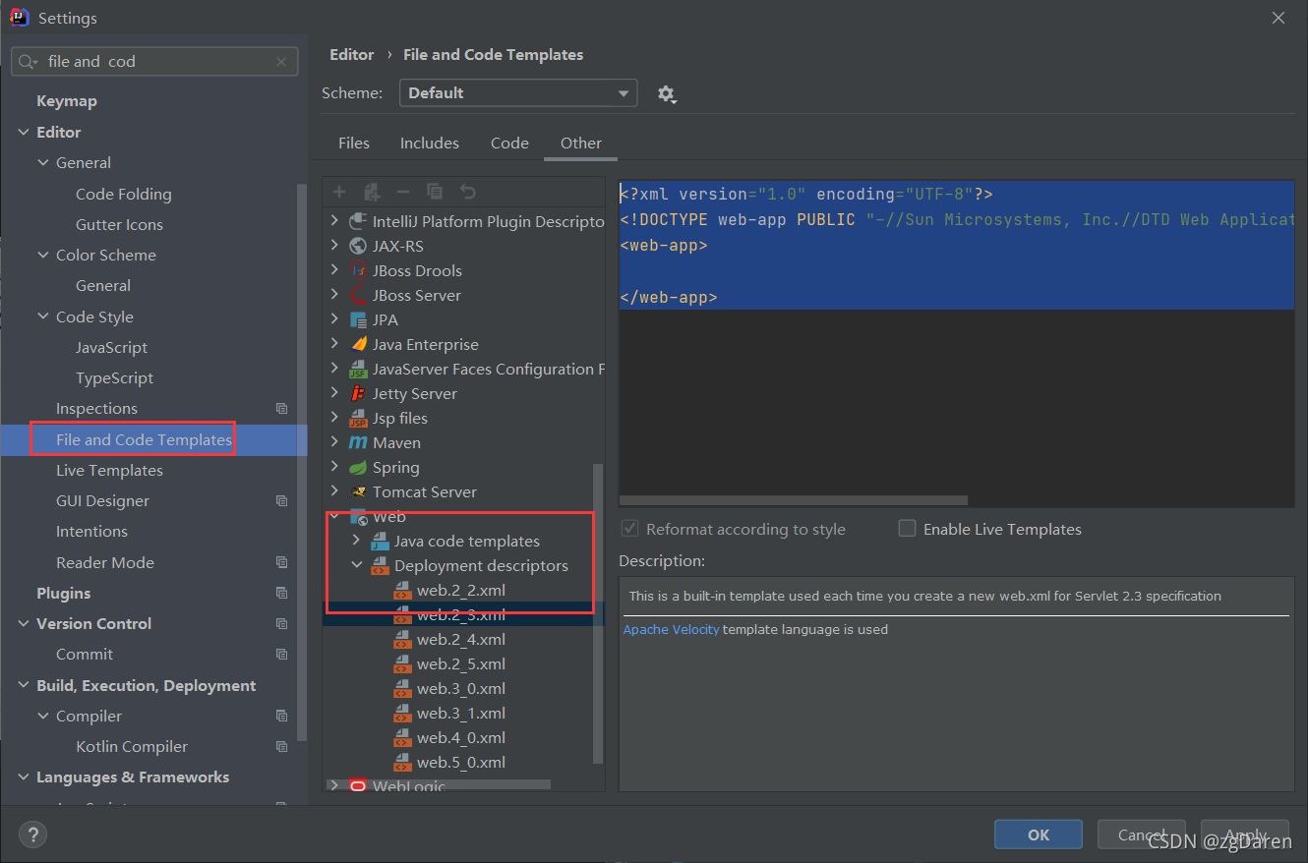Click the project-level icon beside GUI Designer
The image size is (1308, 863).
pos(282,501)
